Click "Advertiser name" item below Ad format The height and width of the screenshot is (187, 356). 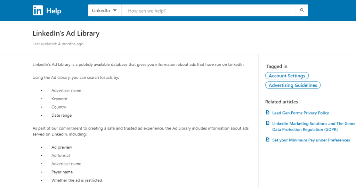coord(66,164)
